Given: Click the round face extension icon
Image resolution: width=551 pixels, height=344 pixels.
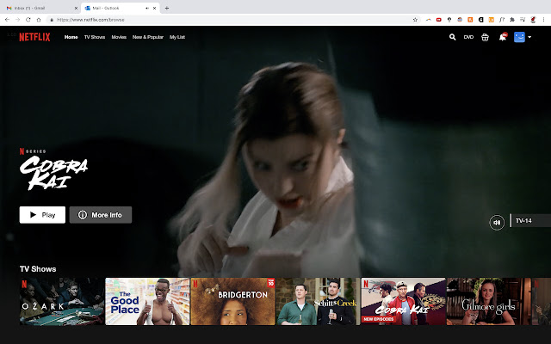Looking at the screenshot, I should point(460,20).
